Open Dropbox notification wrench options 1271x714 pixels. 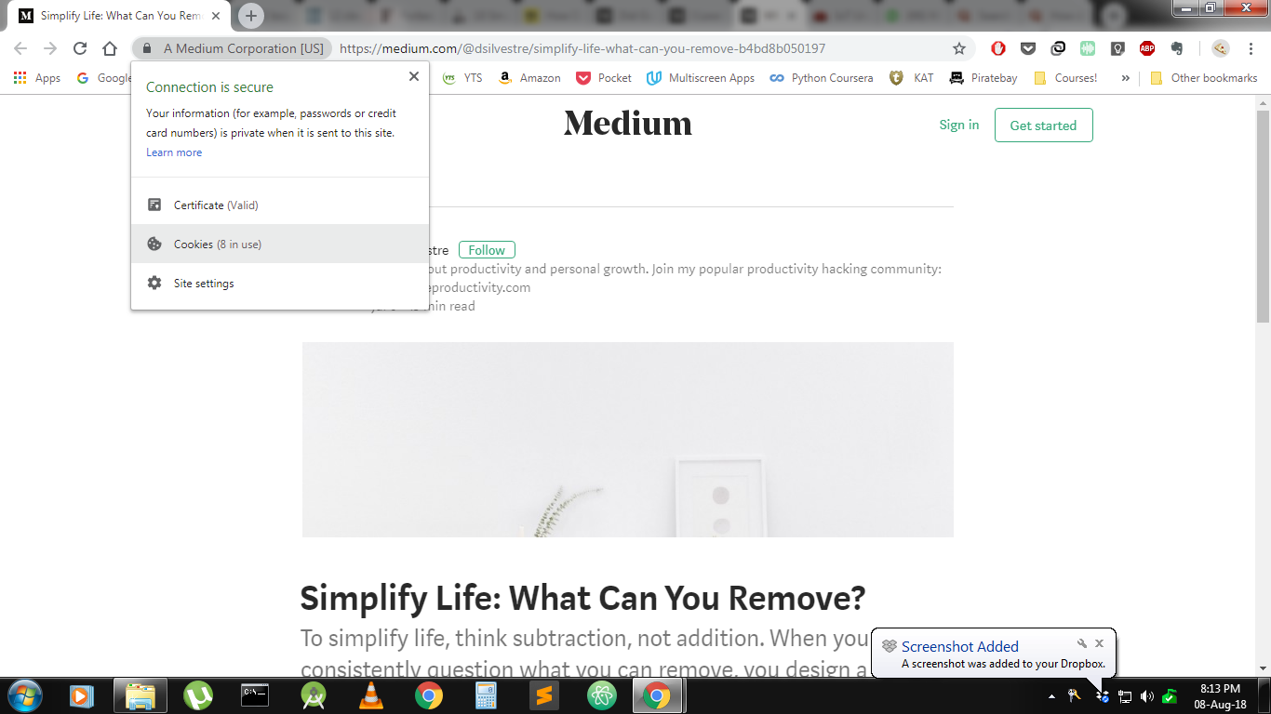(x=1082, y=643)
